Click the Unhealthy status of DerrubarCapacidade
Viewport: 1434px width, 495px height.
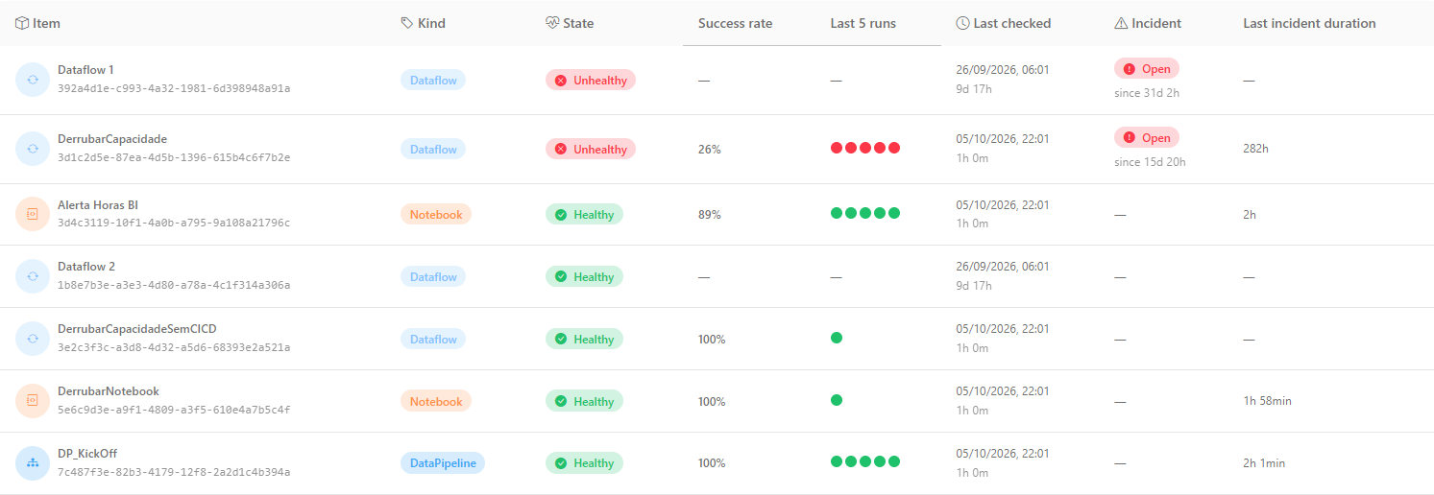(591, 149)
